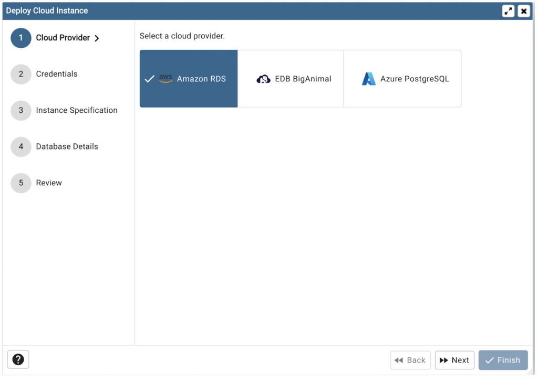
Task: Click the numbered circle for step 5
Action: click(x=20, y=183)
